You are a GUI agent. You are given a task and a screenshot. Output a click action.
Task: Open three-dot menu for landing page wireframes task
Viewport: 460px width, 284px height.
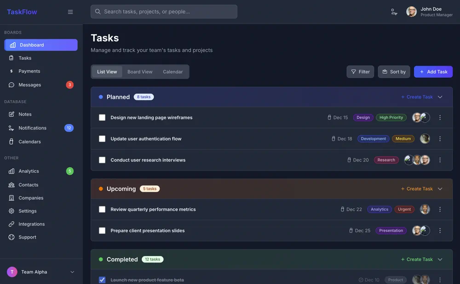click(440, 118)
